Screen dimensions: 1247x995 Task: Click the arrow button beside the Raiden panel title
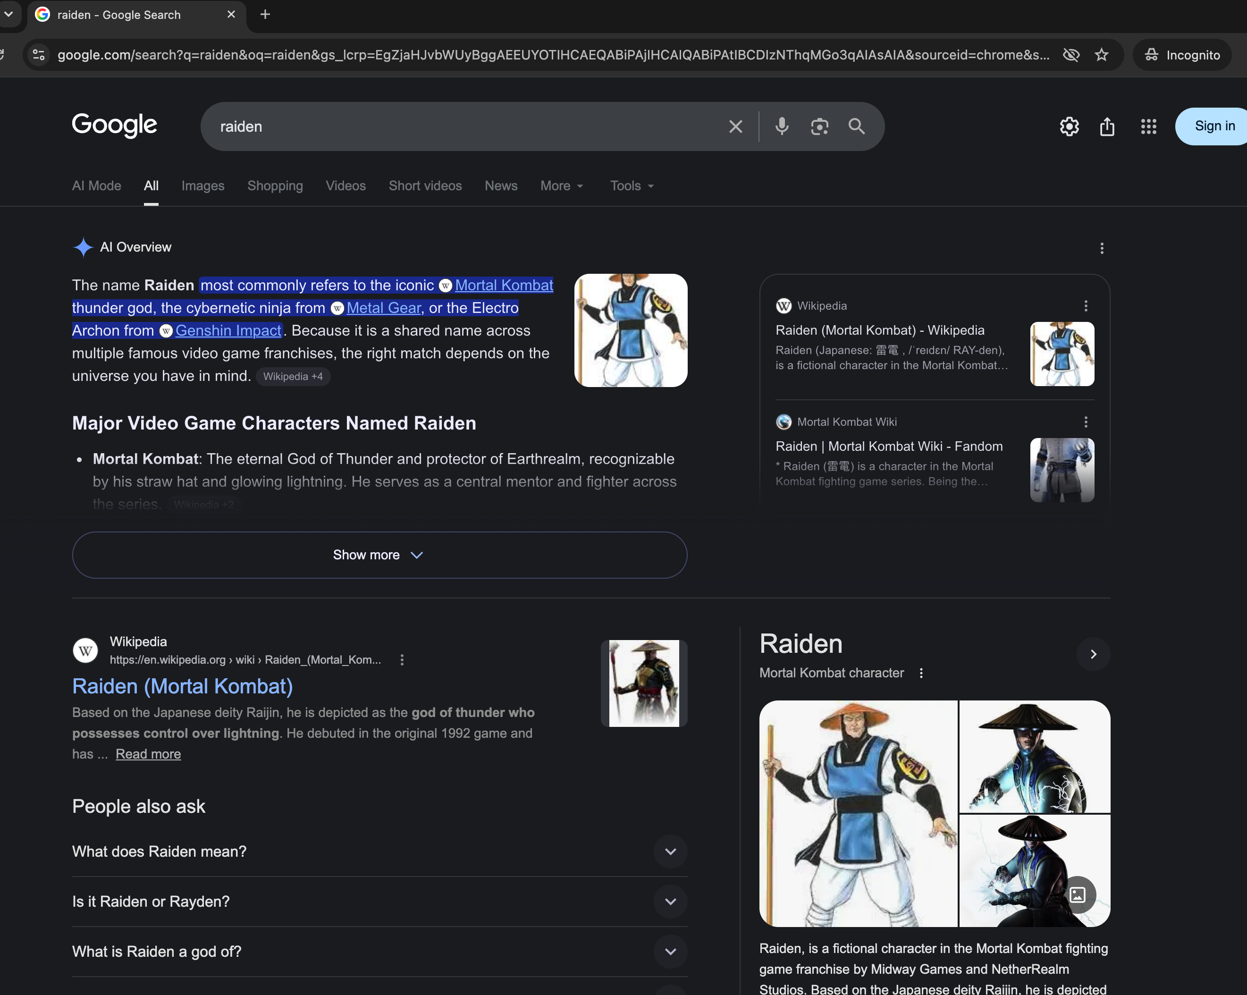[x=1093, y=654]
